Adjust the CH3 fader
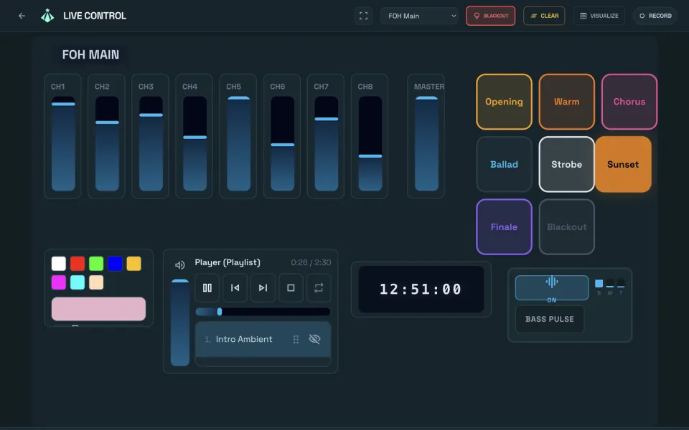This screenshot has width=689, height=430. [x=151, y=143]
